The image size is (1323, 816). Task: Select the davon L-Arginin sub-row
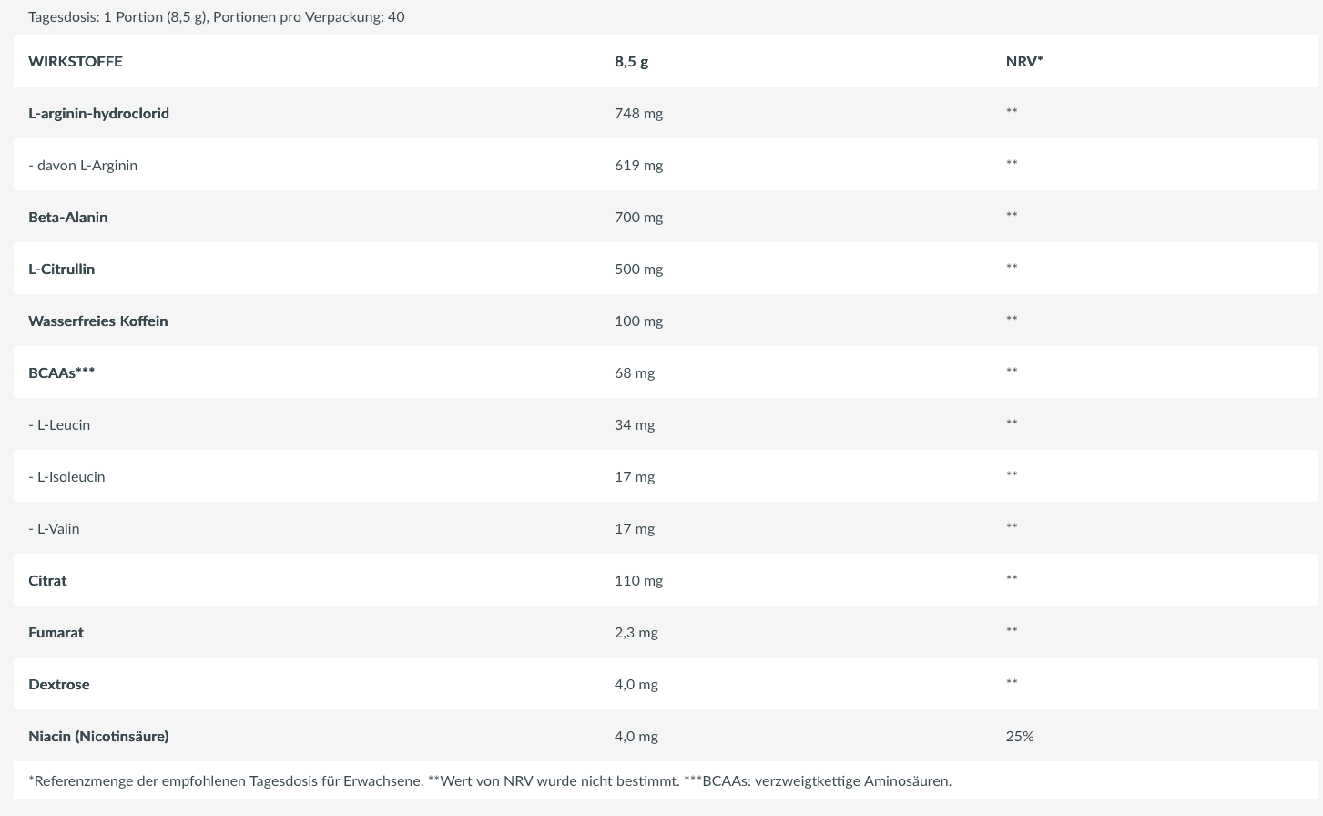click(83, 165)
